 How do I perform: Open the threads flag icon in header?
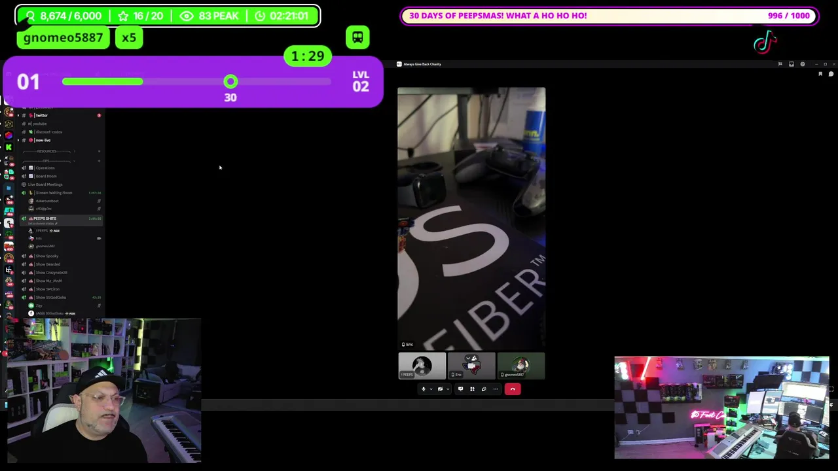point(780,64)
